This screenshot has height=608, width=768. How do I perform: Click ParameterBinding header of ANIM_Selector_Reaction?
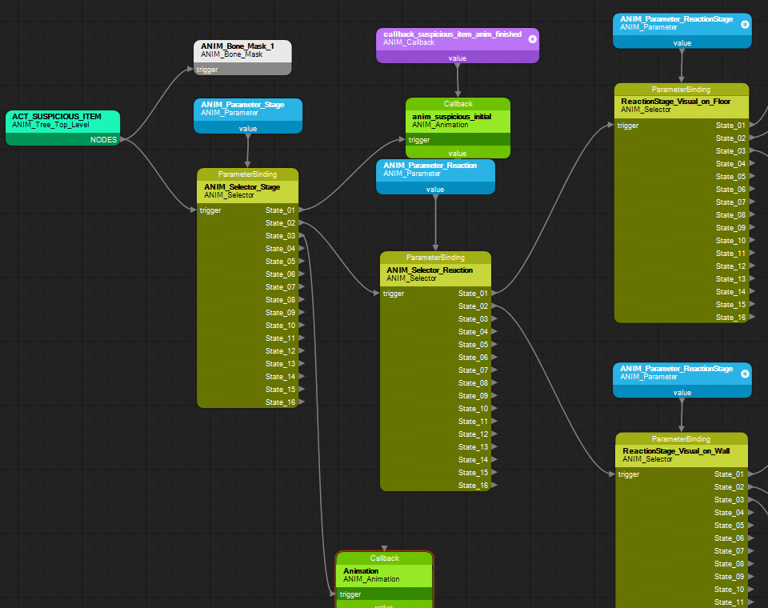click(435, 258)
